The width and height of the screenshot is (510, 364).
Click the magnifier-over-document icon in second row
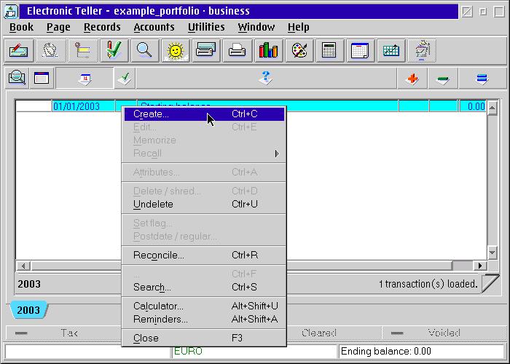(17, 78)
